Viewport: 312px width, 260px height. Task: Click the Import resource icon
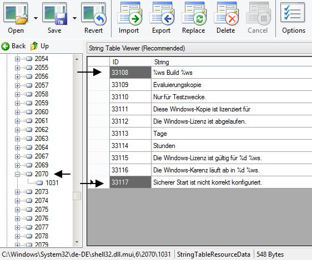[x=129, y=14]
